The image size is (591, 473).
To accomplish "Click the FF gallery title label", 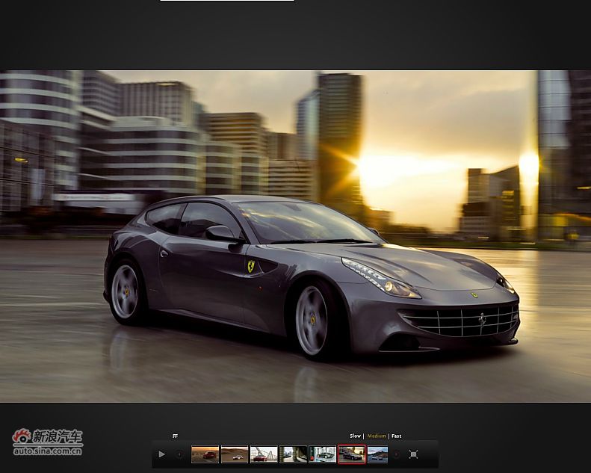I will pyautogui.click(x=175, y=436).
